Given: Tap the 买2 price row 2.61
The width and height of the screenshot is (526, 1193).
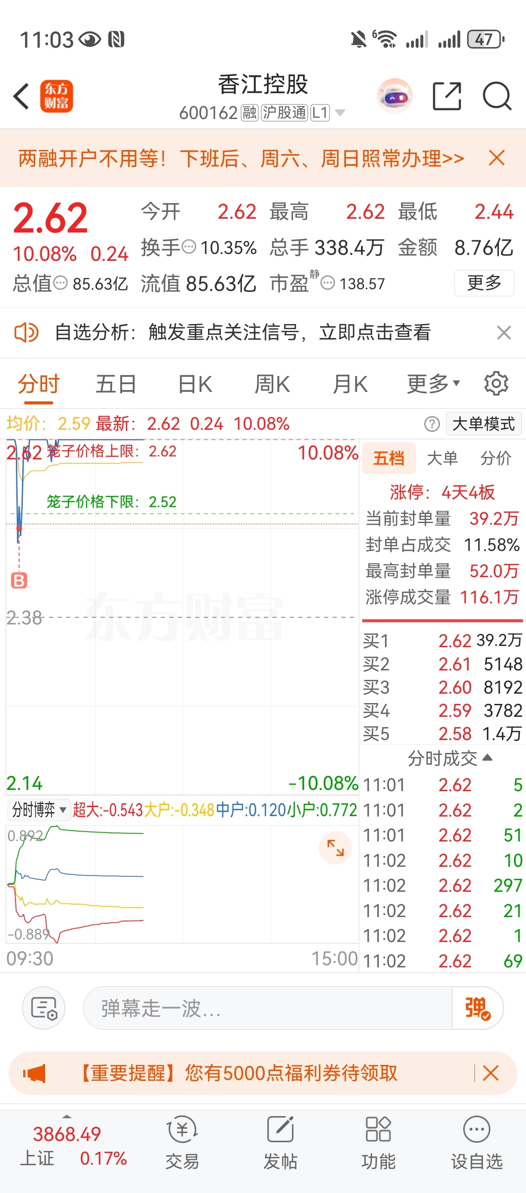Looking at the screenshot, I should 442,664.
